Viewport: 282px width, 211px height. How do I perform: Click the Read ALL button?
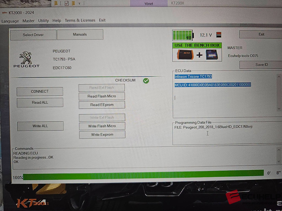[40, 102]
